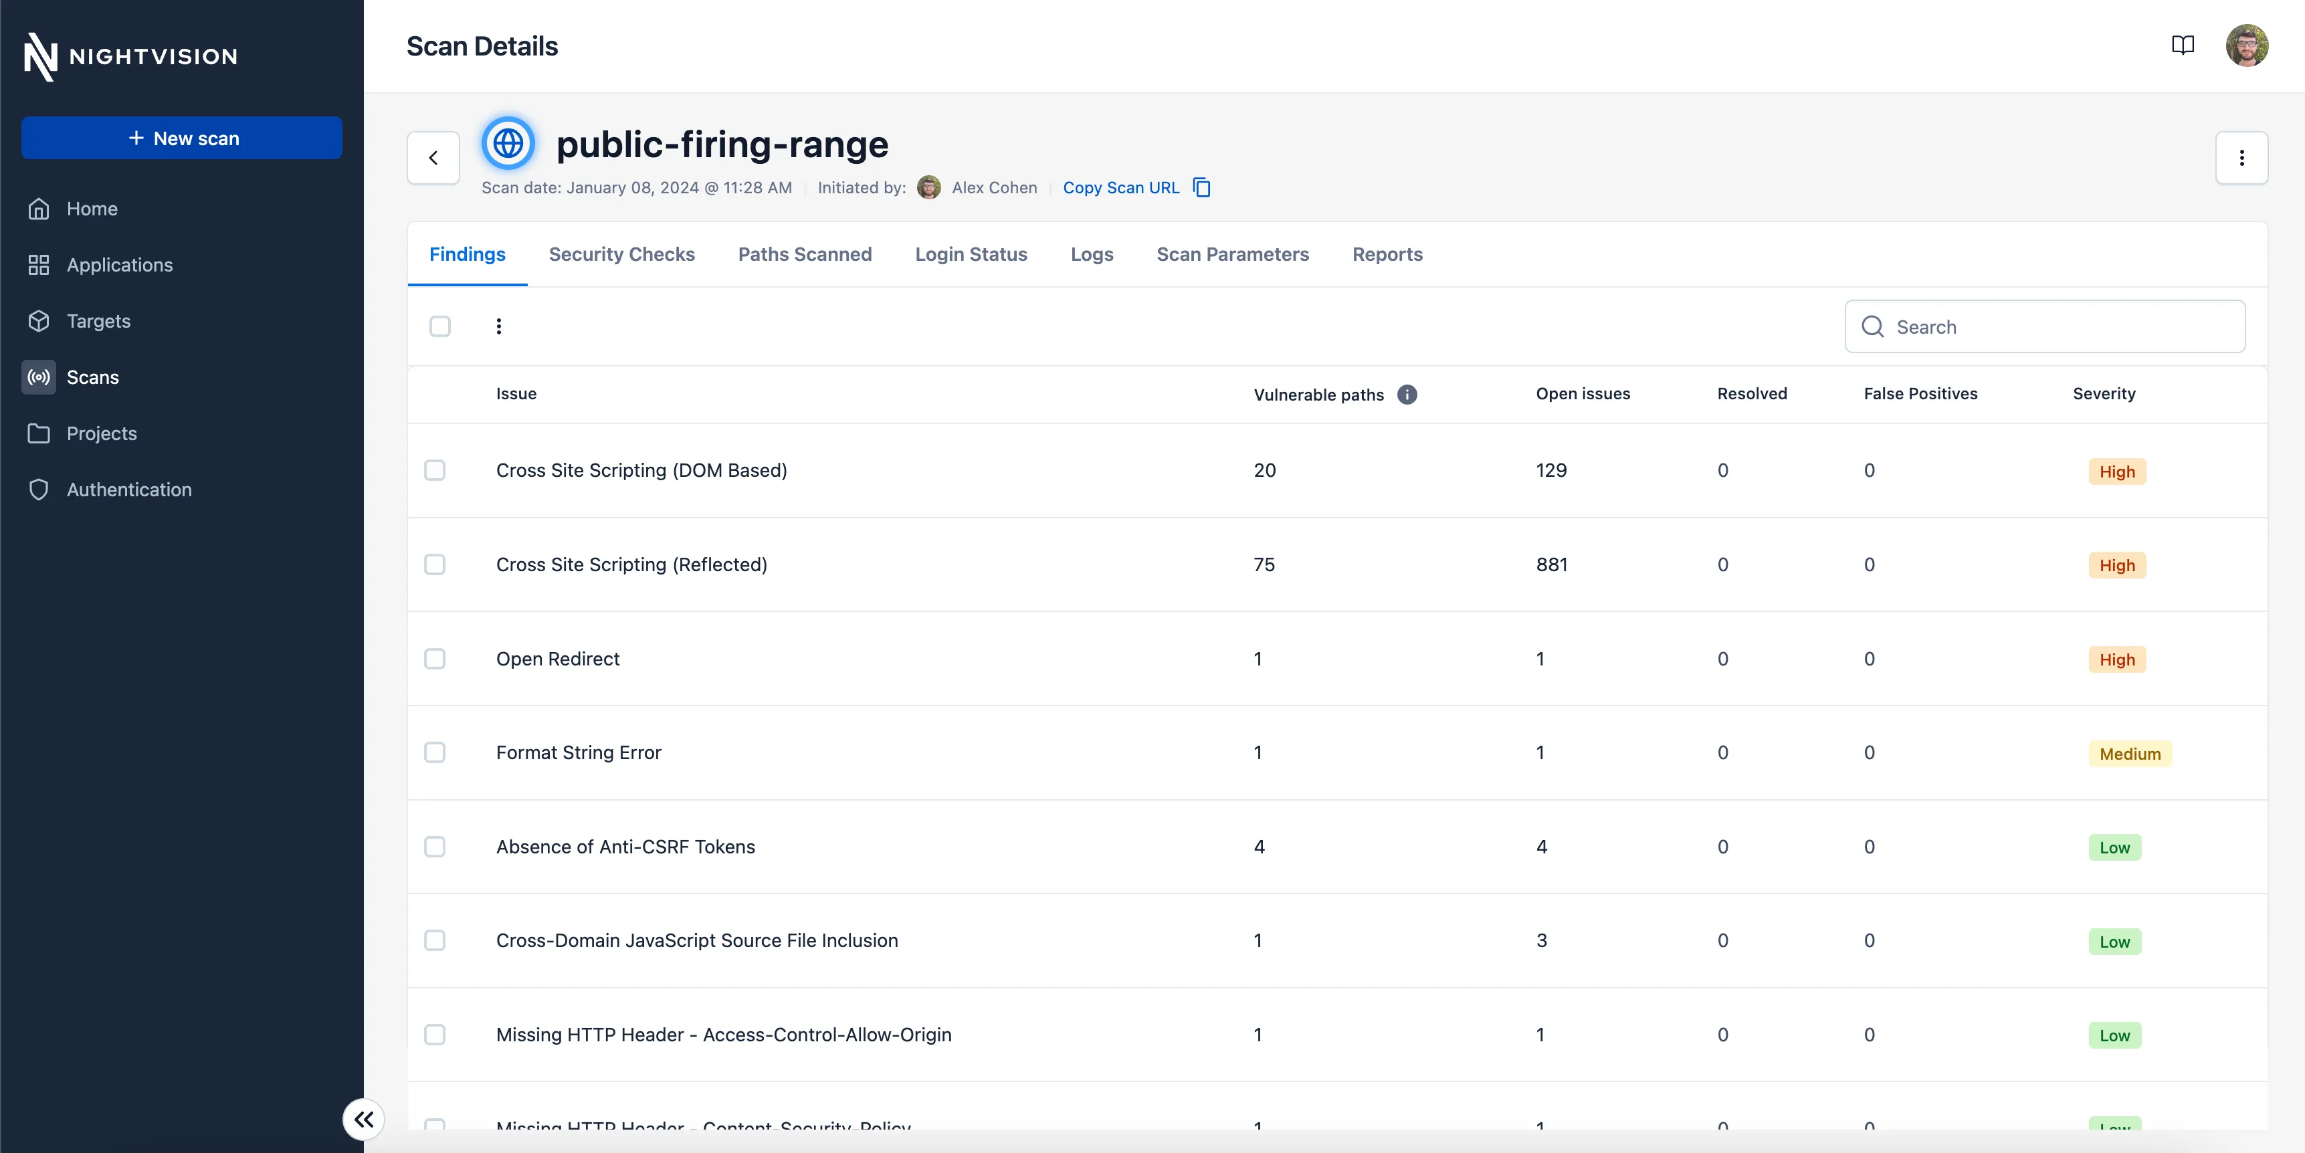Click the findings Search field

point(2045,326)
